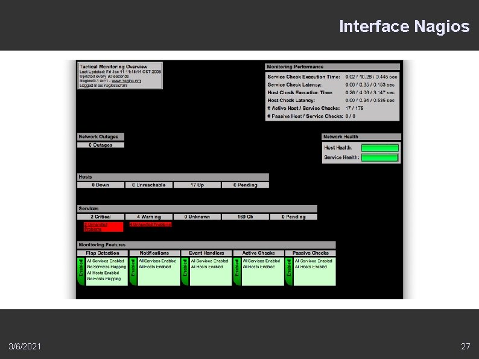Toggle the Passive Checks Enabled tab
Image resolution: width=479 pixels, height=359 pixels.
pos(289,272)
